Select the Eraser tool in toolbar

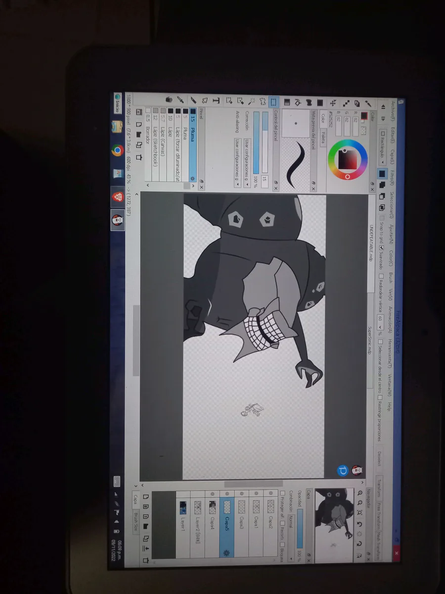[x=357, y=103]
